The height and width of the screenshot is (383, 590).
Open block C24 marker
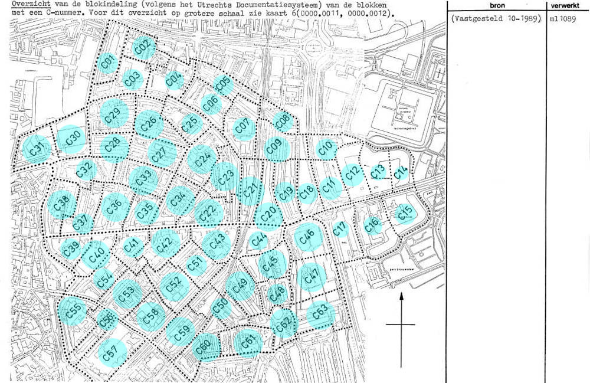click(x=202, y=159)
